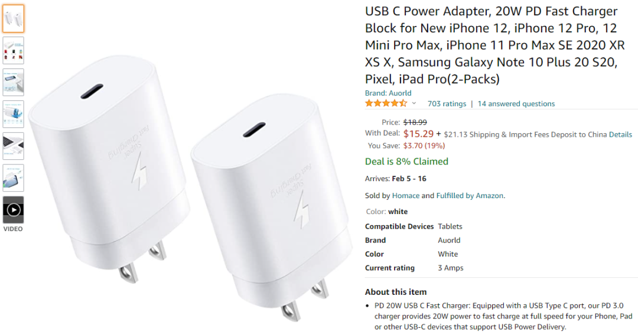
Task: Open shipping and import fees Details link
Action: 620,134
